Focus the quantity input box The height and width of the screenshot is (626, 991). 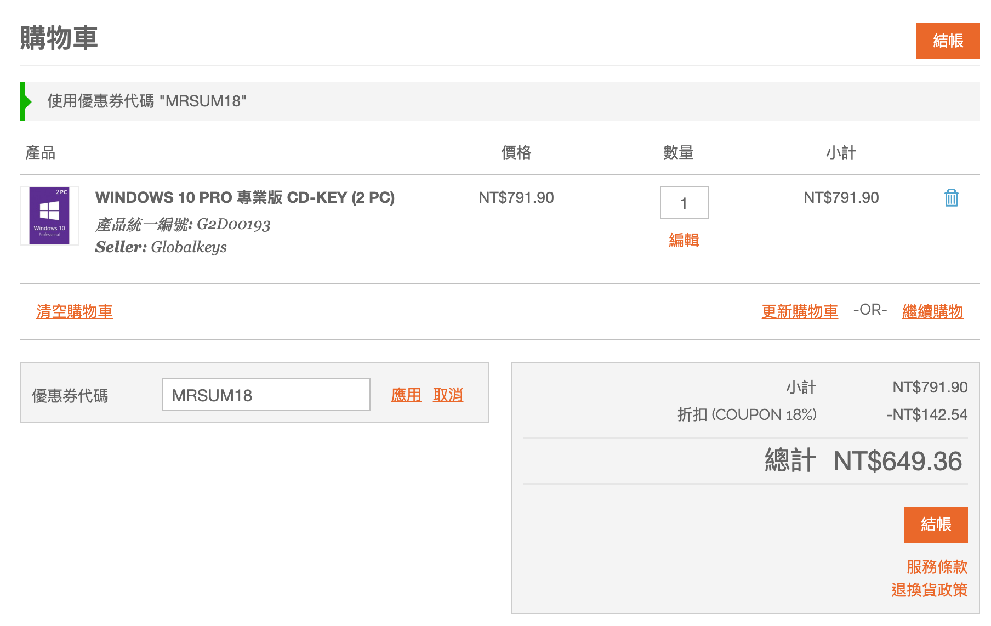684,203
